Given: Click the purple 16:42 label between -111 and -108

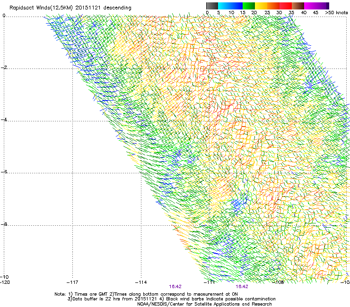Looking at the screenshot, I should coord(242,287).
